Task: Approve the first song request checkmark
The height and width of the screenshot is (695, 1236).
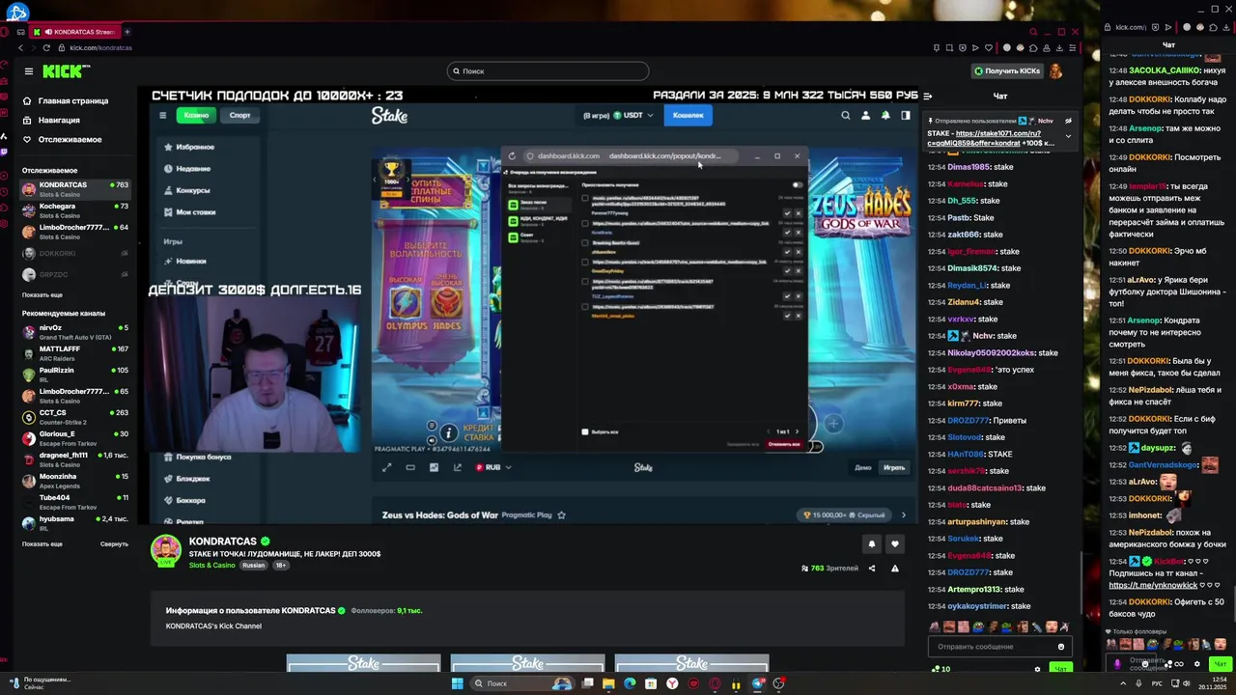Action: tap(787, 213)
